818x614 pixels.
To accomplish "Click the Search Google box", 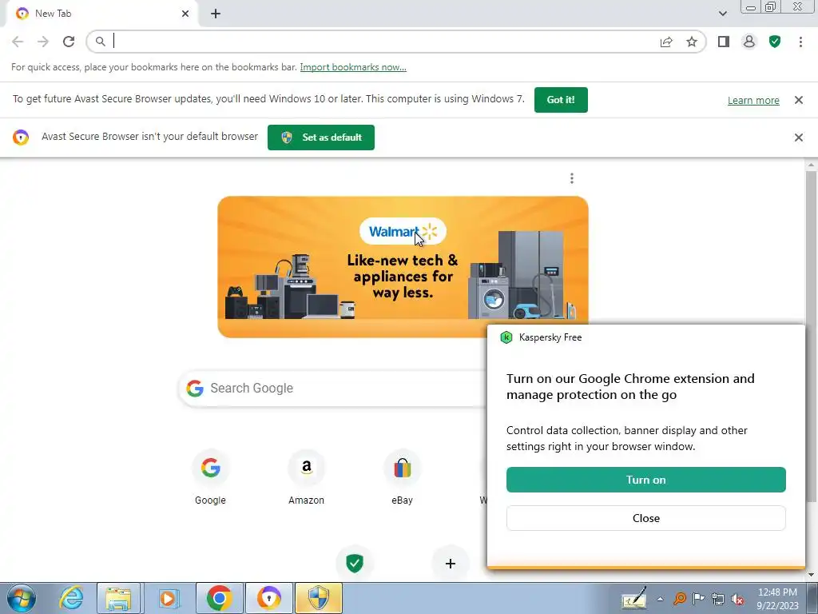I will [334, 389].
